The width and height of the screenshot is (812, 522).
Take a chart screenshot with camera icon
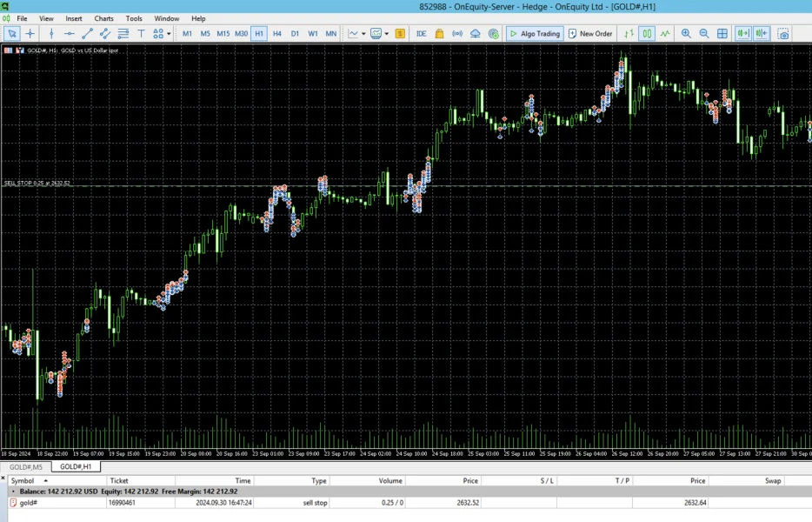[783, 34]
